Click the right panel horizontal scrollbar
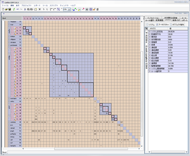Screen dimensions: 190x156 [x=168, y=152]
